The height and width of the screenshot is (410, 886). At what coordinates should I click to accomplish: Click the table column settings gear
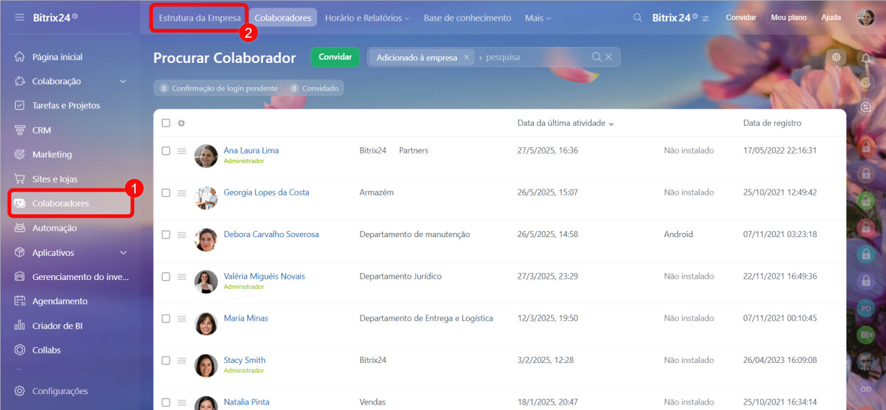[x=181, y=123]
